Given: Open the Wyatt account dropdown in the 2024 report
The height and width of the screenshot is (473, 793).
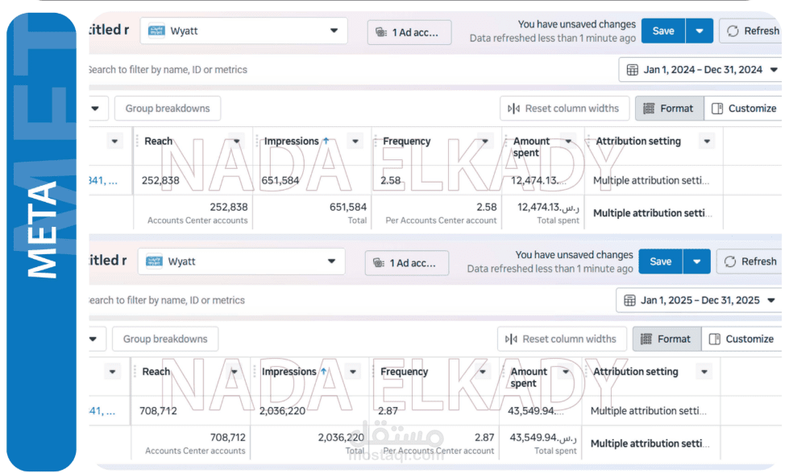Looking at the screenshot, I should pyautogui.click(x=243, y=31).
